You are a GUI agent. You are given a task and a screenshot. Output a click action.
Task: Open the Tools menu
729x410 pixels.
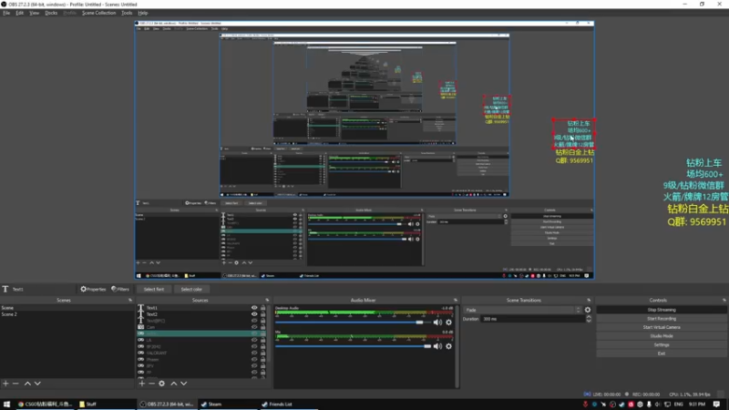[127, 13]
